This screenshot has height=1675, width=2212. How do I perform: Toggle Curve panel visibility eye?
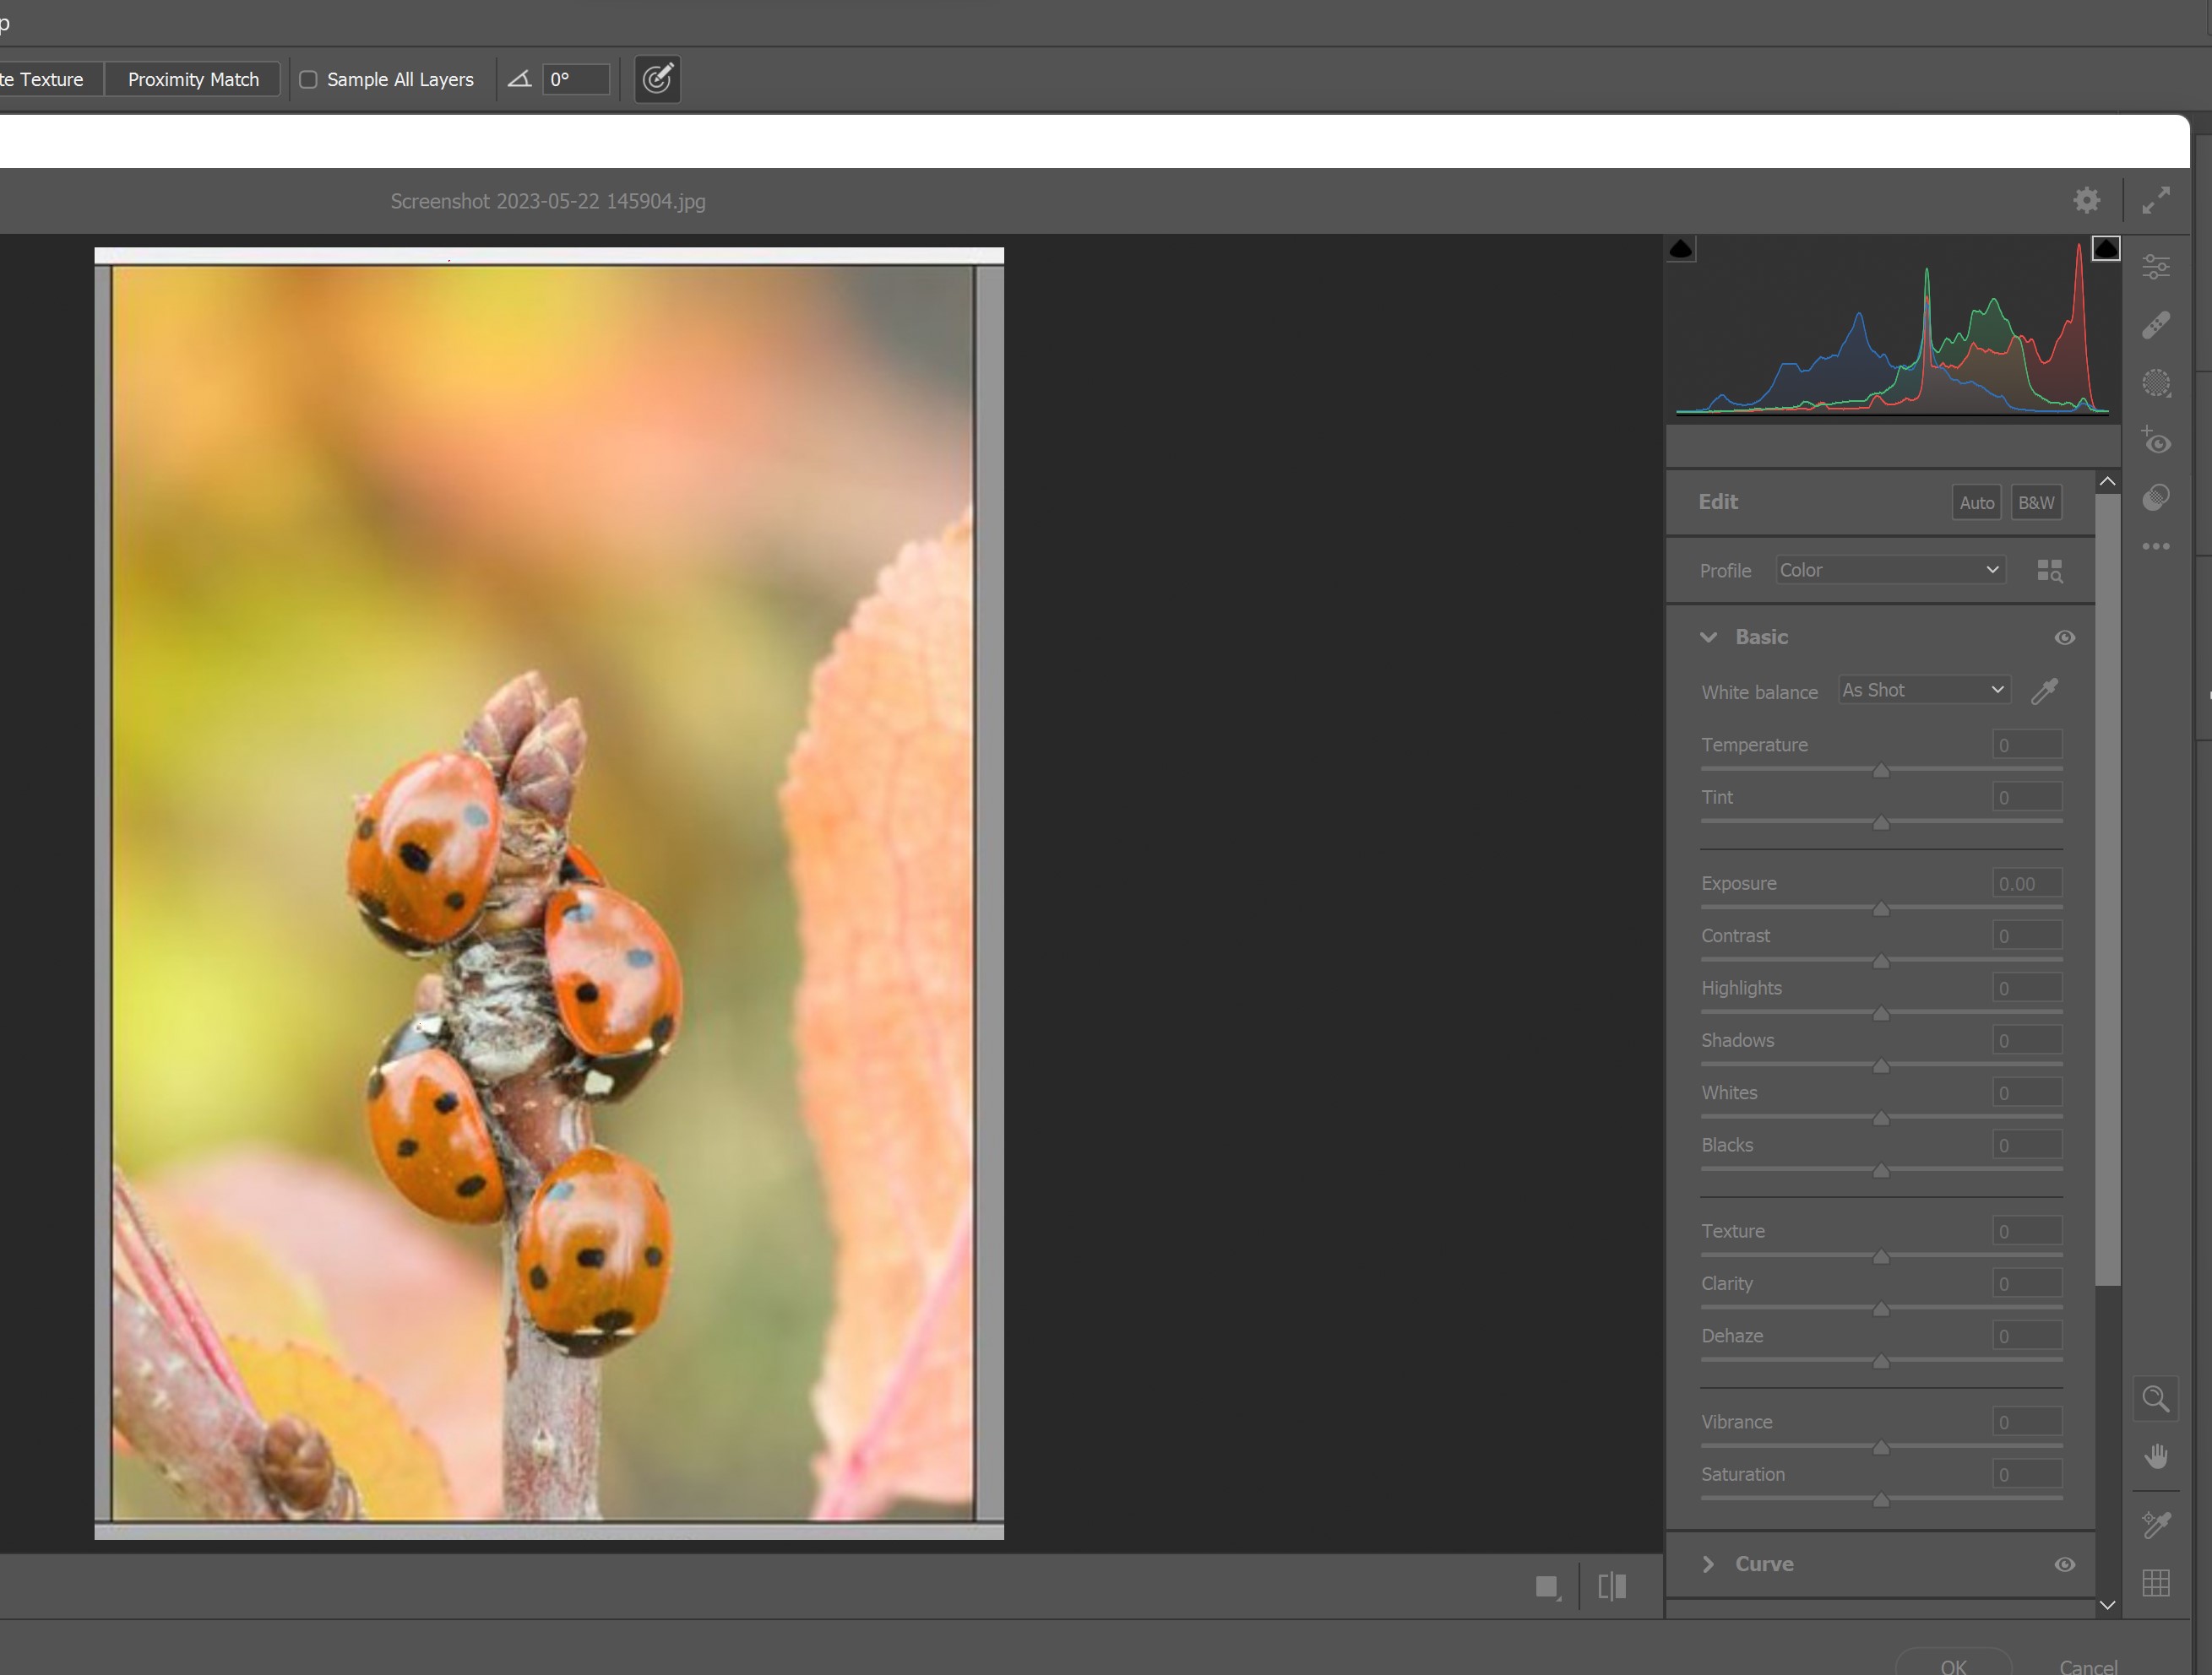(x=2064, y=1564)
